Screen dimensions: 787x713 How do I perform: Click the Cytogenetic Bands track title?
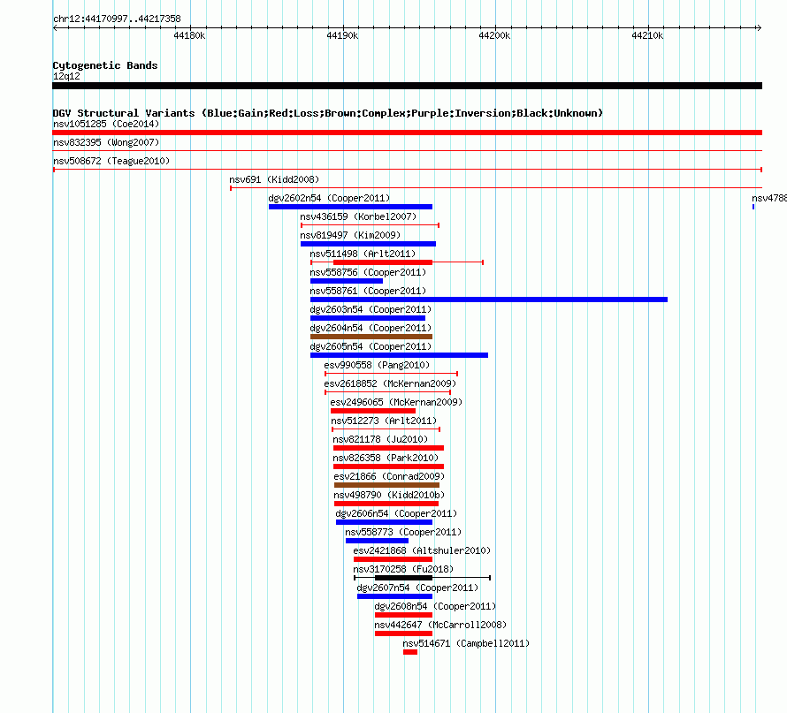coord(105,65)
